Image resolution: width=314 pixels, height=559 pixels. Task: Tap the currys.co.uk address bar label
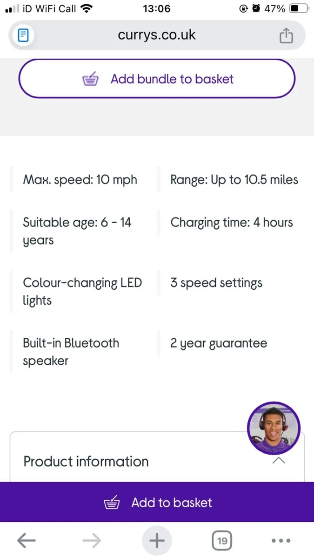pos(157,35)
